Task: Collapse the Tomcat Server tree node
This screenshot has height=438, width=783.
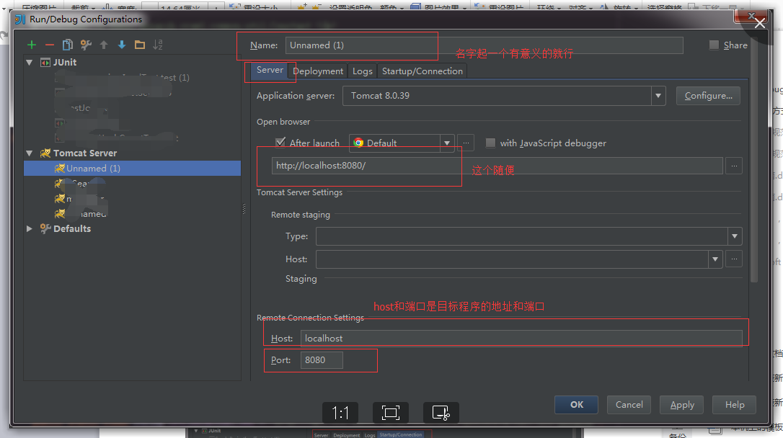Action: point(30,153)
